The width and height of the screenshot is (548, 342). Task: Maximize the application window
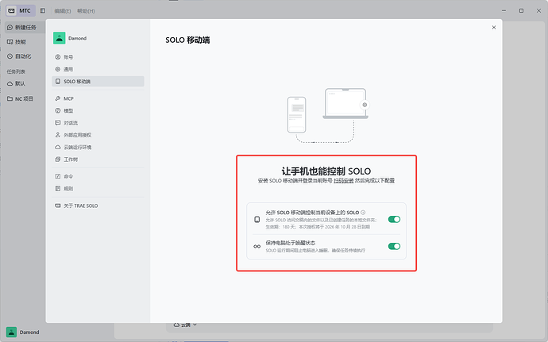coord(521,11)
